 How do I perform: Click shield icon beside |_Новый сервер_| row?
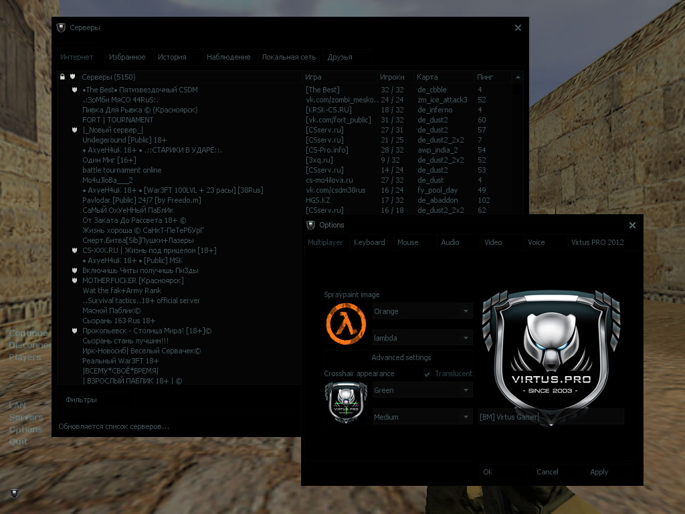click(74, 130)
